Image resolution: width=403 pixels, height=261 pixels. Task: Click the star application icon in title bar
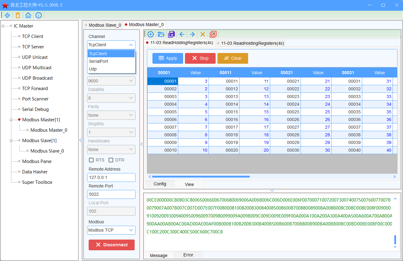[x=5, y=5]
